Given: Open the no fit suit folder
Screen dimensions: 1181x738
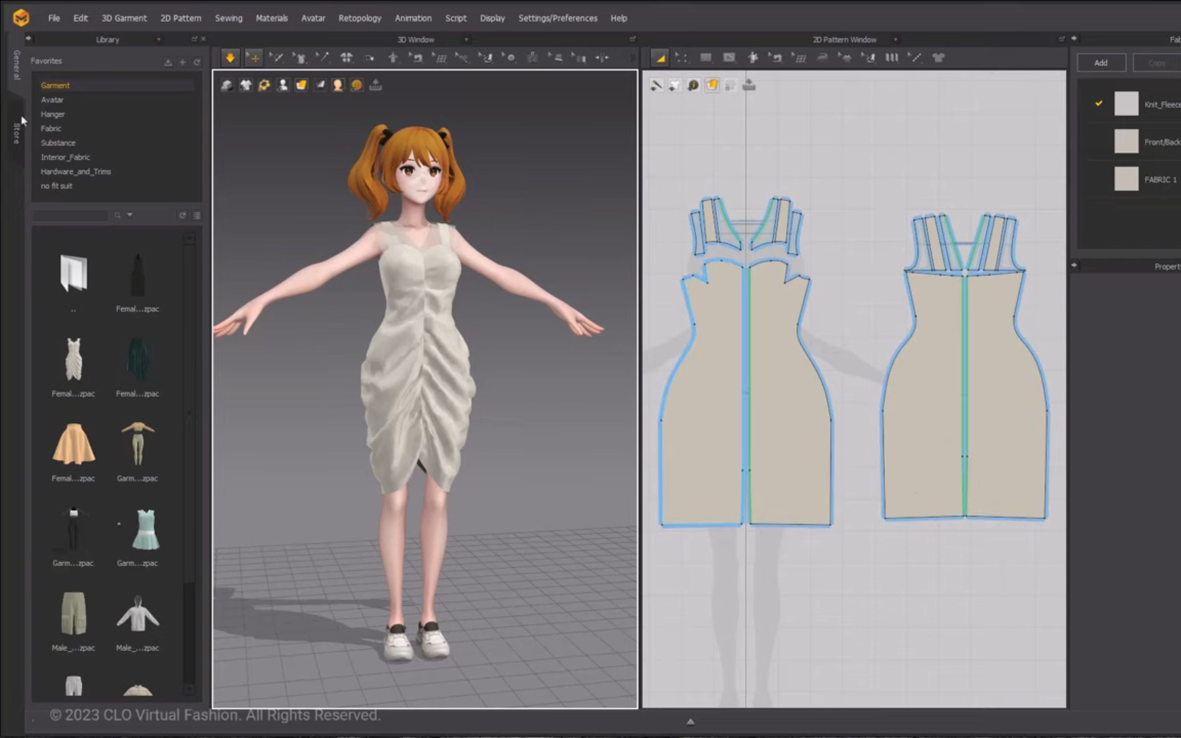Looking at the screenshot, I should coord(56,186).
